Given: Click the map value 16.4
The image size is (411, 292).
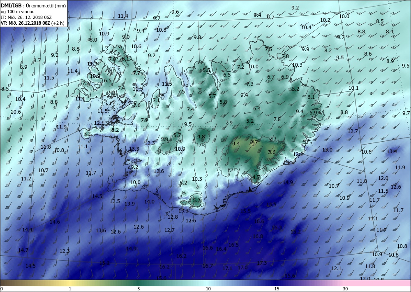Looking at the screenshot, I should tap(221, 249).
